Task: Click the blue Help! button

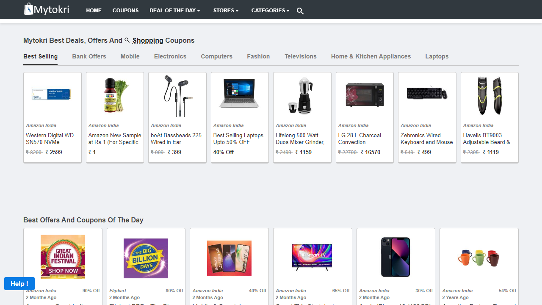Action: coord(19,283)
